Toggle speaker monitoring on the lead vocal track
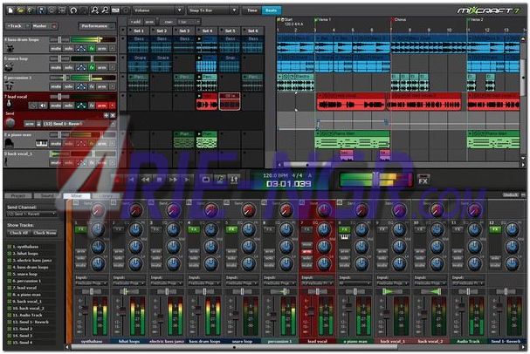The image size is (530, 354). click(44, 106)
